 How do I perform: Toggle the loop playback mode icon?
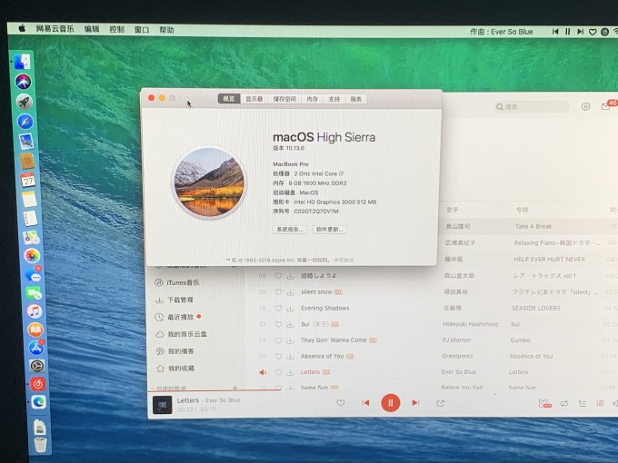point(564,403)
